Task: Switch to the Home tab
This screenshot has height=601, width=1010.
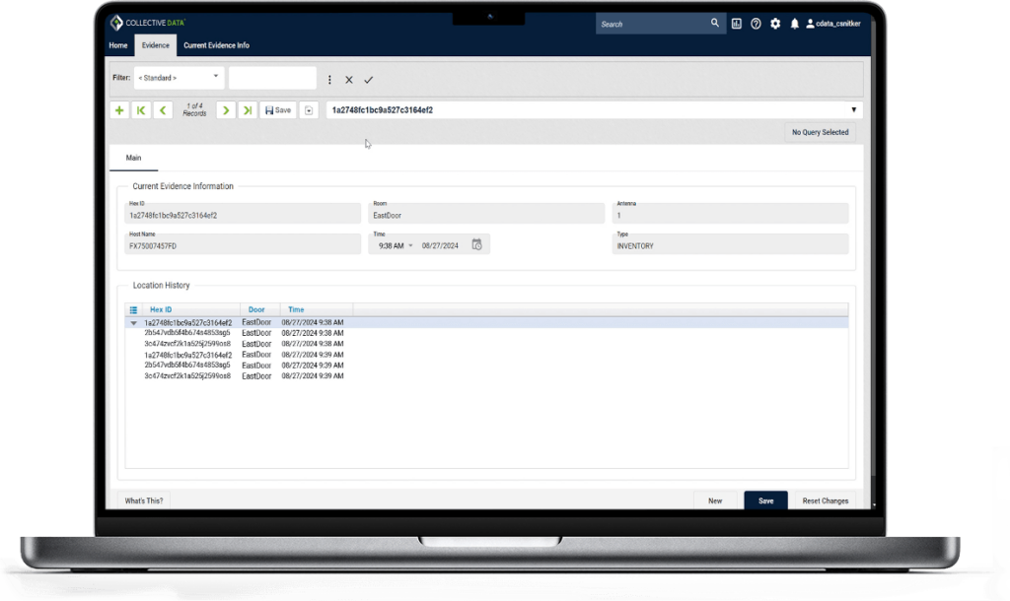Action: point(118,45)
